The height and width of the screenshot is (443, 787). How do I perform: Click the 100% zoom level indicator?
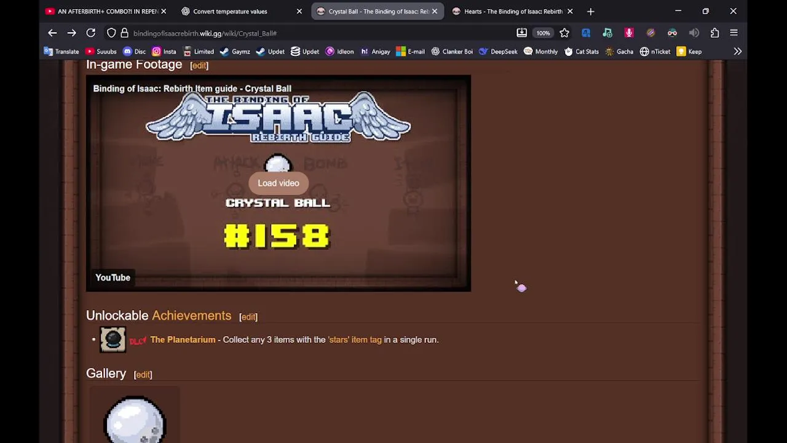pos(543,33)
